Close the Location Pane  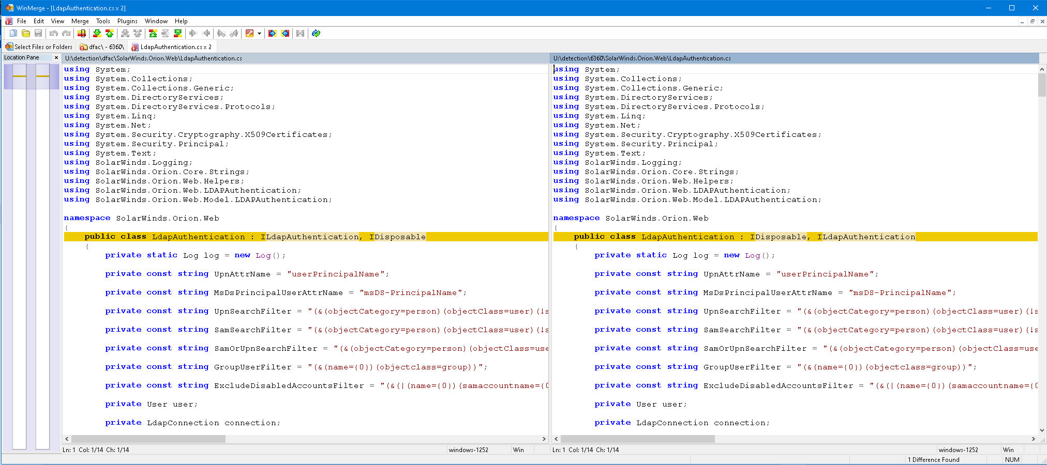(x=56, y=58)
